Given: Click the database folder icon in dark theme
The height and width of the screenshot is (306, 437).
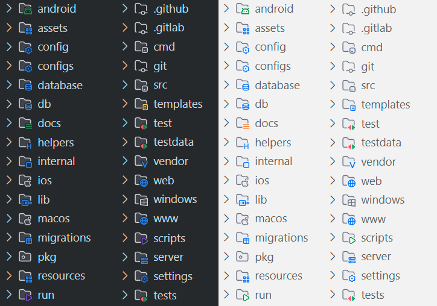Looking at the screenshot, I should click(x=25, y=85).
